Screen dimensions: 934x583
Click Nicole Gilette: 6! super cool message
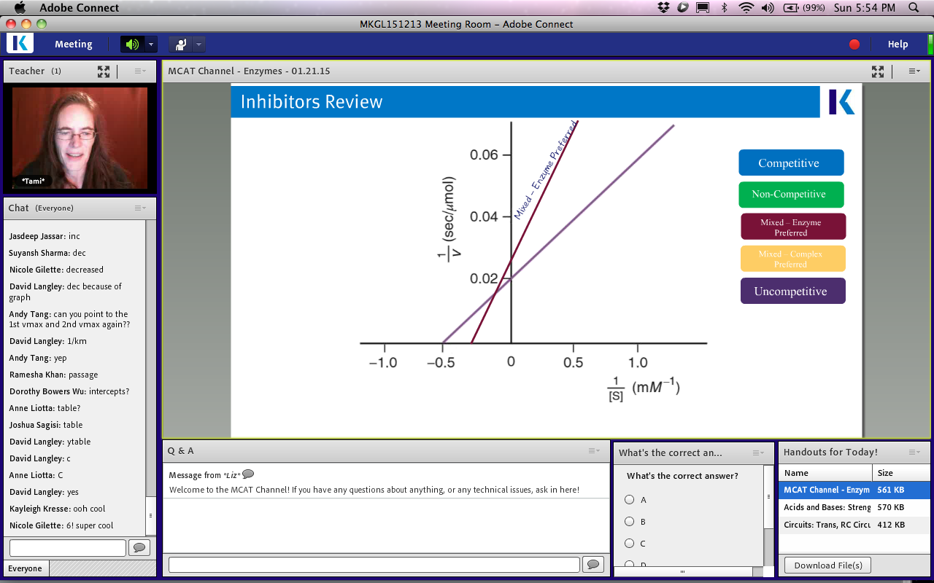61,525
